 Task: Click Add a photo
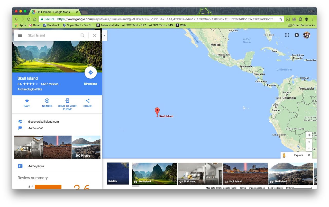click(x=36, y=166)
